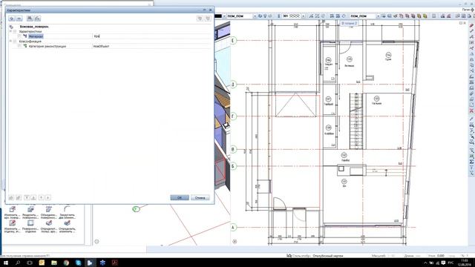Open the hatching 301 pattern dropdown

304,16
